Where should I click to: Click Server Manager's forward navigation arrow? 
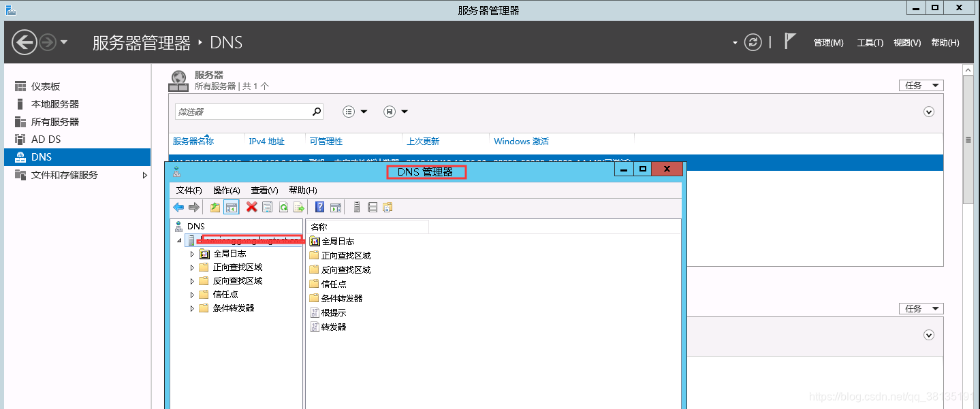click(47, 42)
